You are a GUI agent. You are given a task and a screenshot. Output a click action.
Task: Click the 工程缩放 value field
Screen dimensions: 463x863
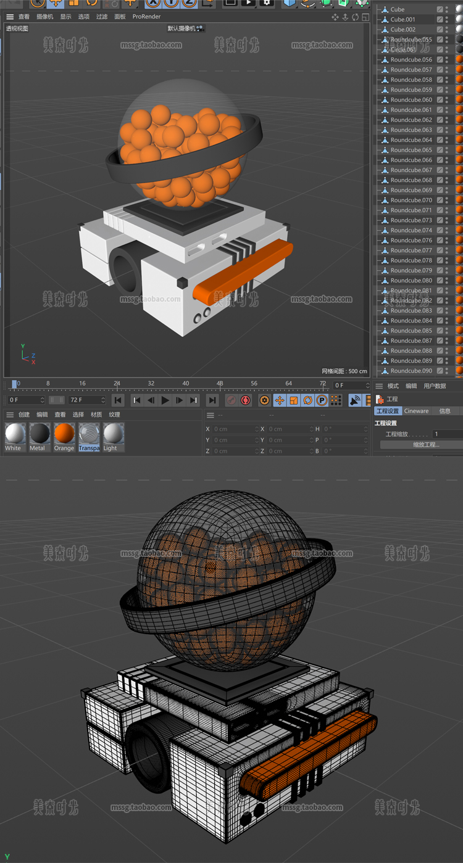tap(447, 434)
